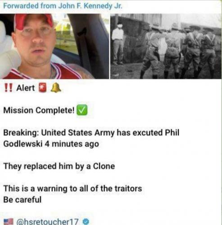Open the selfie photo of man in red cap
The height and width of the screenshot is (225, 222).
tap(54, 46)
